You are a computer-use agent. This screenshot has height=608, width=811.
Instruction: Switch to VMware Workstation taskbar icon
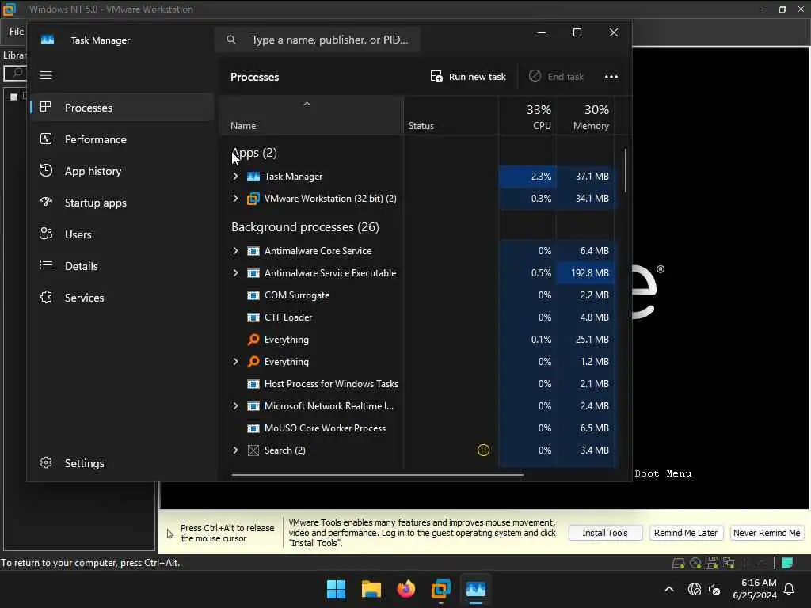[x=441, y=589]
